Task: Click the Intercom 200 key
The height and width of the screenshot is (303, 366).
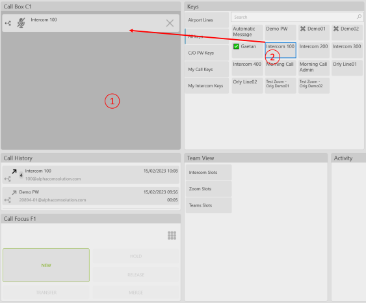Action: coord(314,50)
